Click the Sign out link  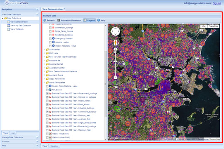pyautogui.click(x=217, y=3)
